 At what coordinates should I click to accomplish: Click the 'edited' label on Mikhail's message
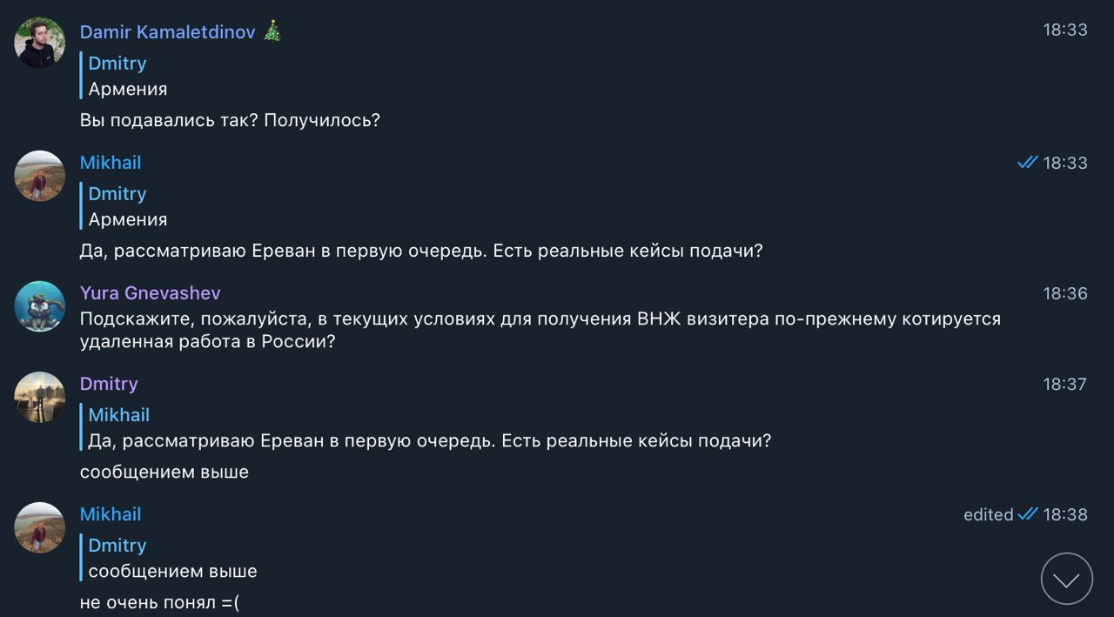[x=988, y=514]
